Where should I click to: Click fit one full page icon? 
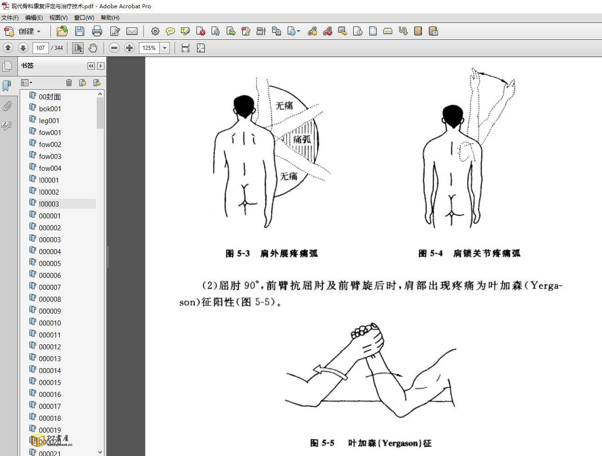[201, 48]
